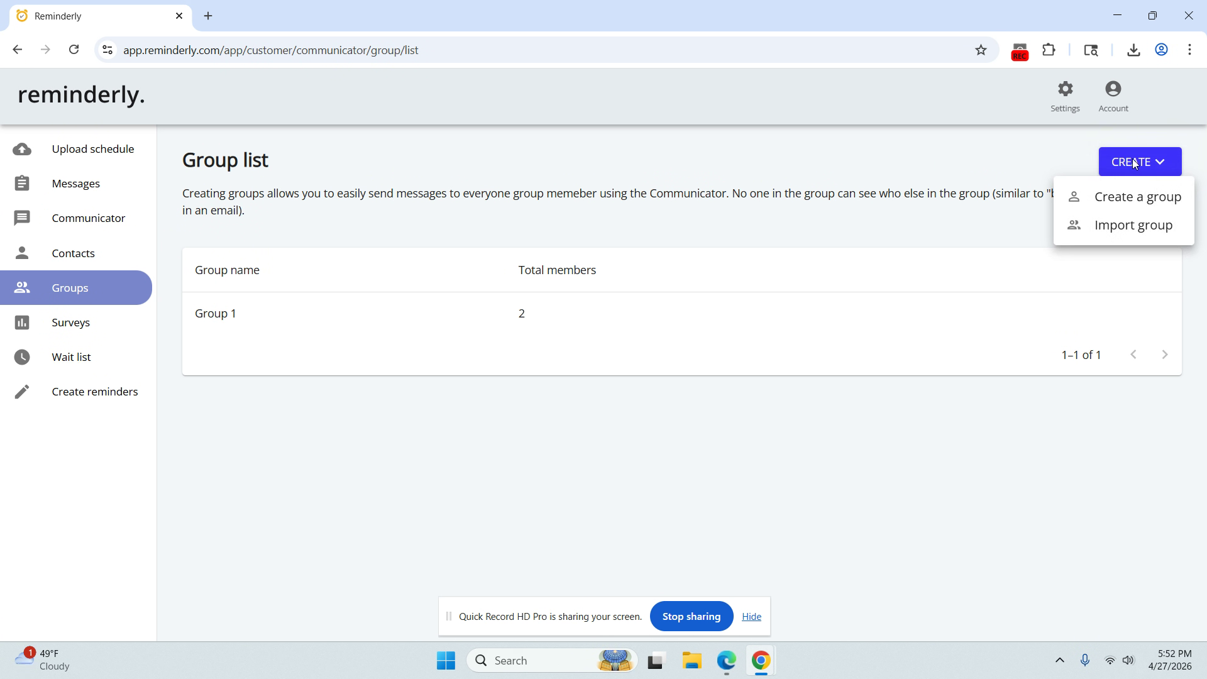
Task: Open the Chrome profile icon
Action: (1162, 50)
